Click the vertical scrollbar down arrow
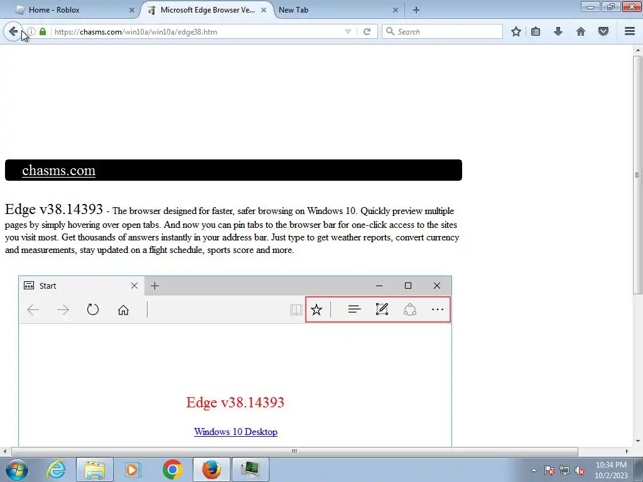This screenshot has width=643, height=482. tap(638, 441)
